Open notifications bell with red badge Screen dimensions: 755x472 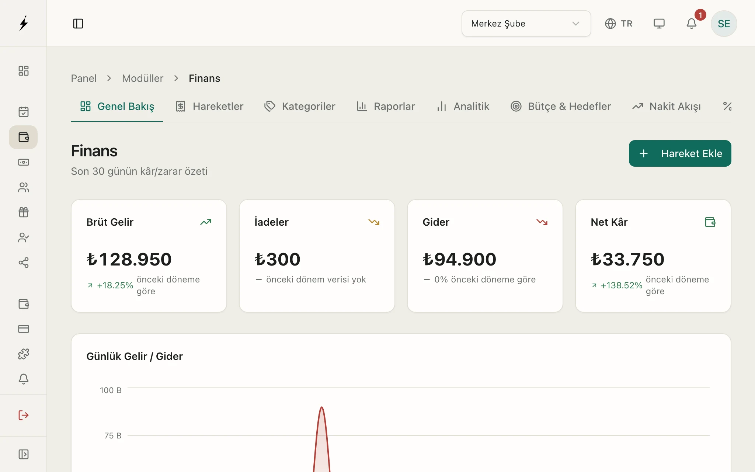point(692,24)
